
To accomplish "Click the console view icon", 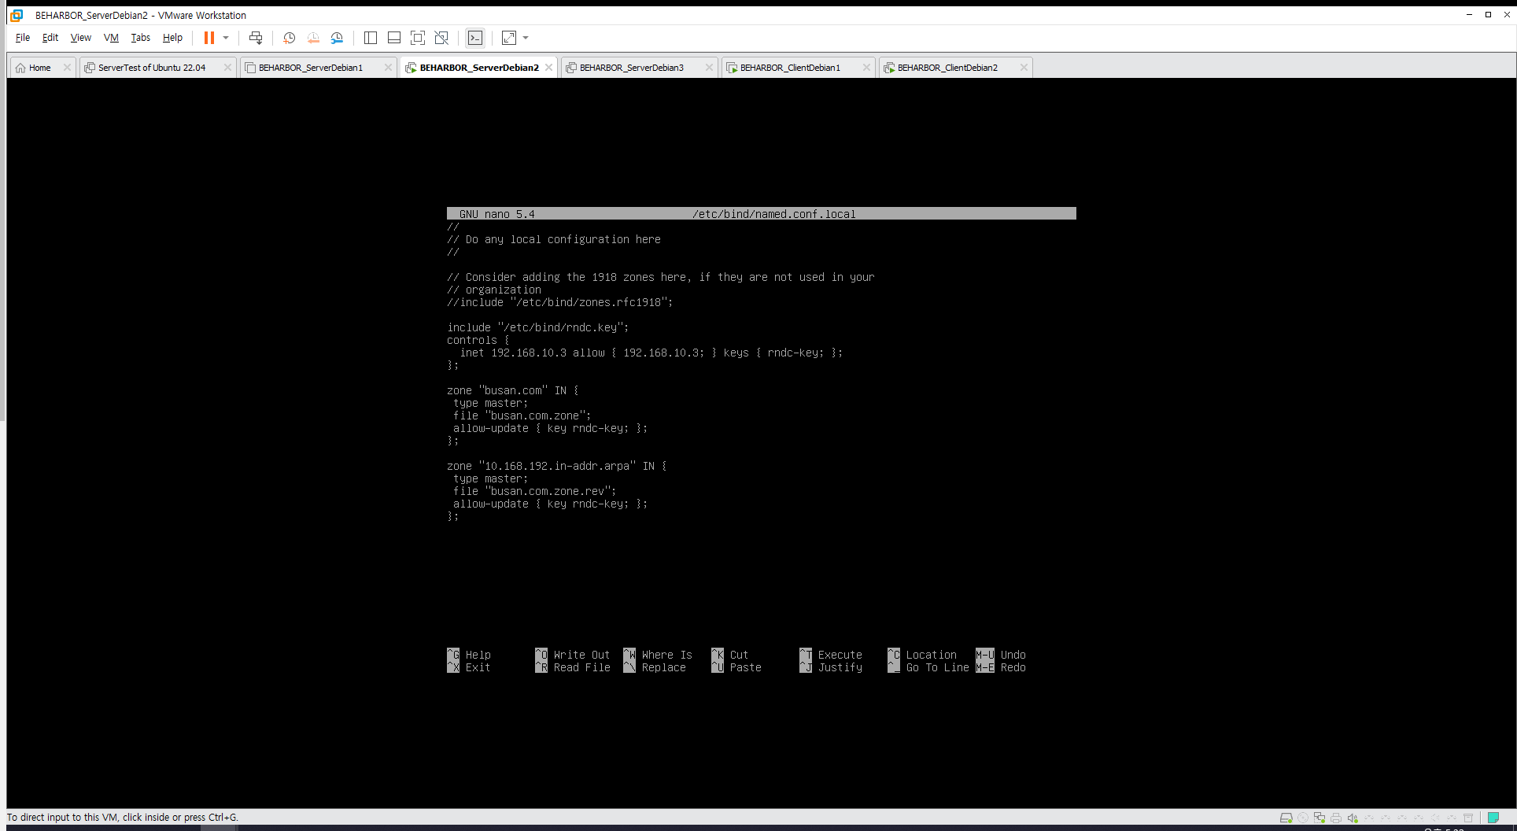I will point(475,38).
